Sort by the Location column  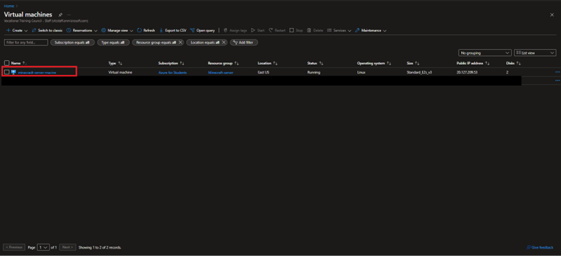coord(268,64)
